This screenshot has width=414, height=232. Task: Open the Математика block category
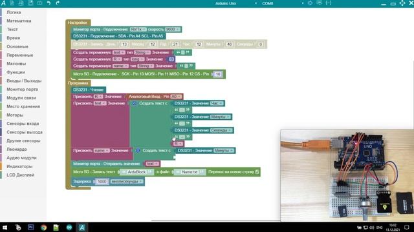[19, 21]
